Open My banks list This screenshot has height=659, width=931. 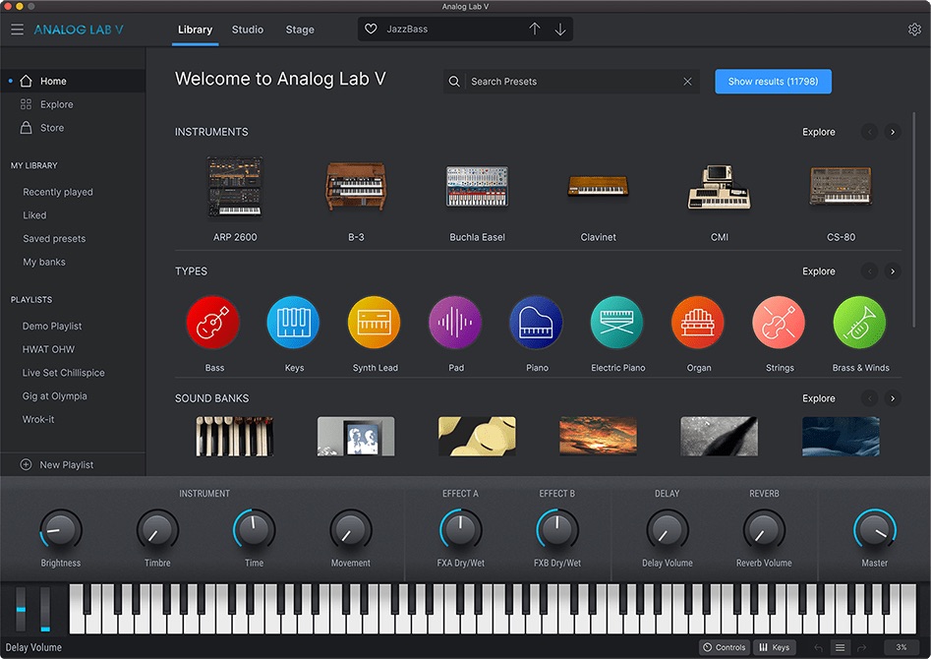point(44,262)
